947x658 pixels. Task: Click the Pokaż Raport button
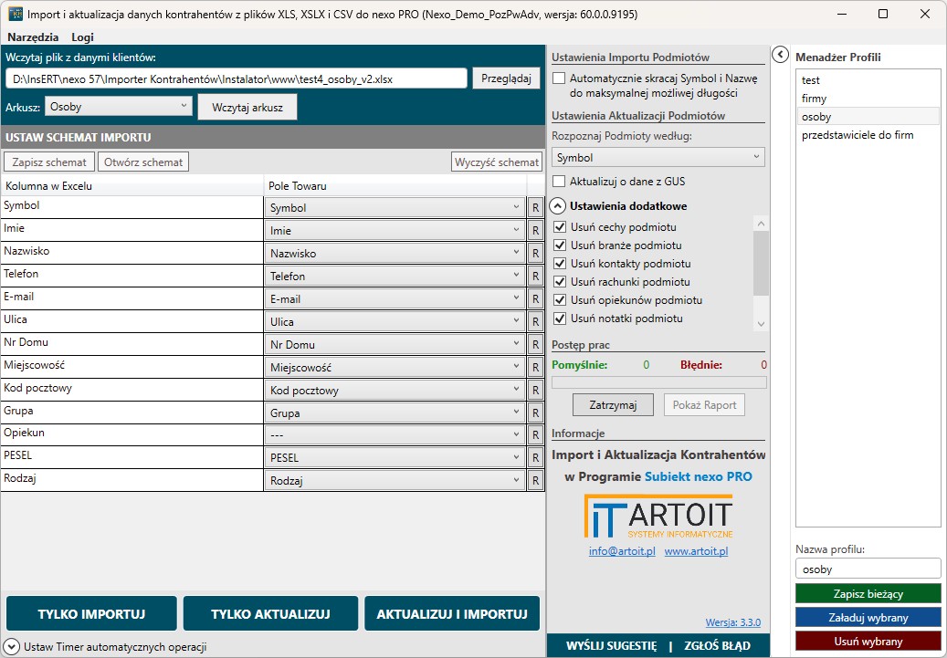[x=704, y=404]
